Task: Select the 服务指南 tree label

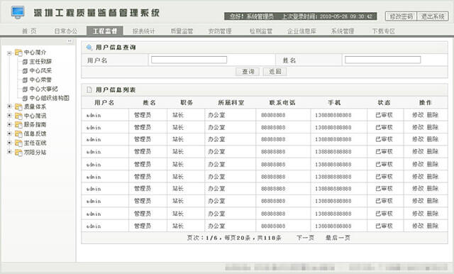Action: [35, 124]
